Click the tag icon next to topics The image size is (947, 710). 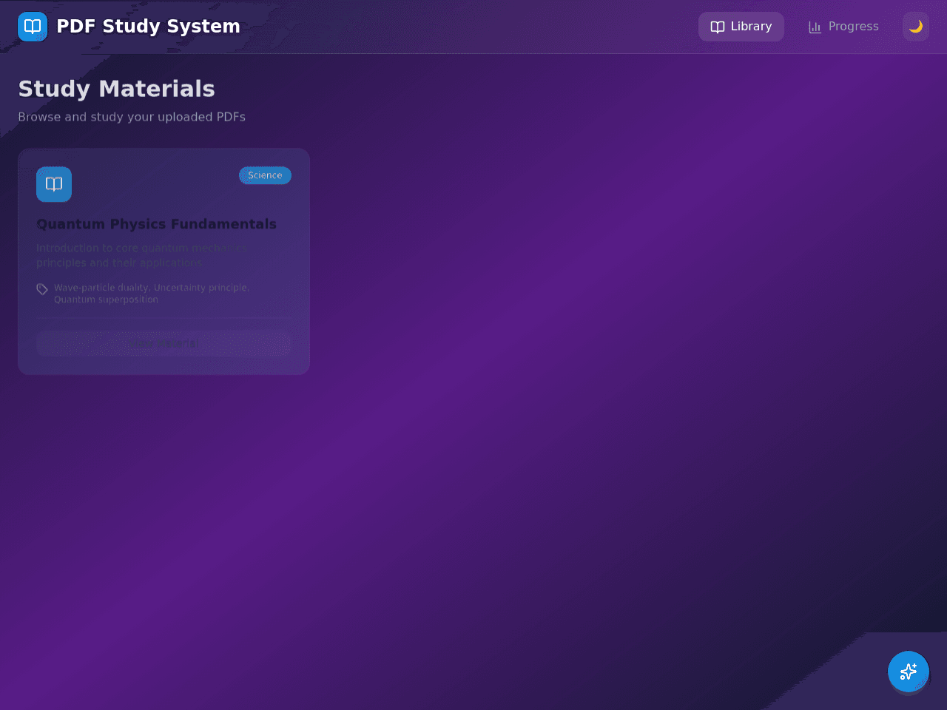pyautogui.click(x=42, y=289)
